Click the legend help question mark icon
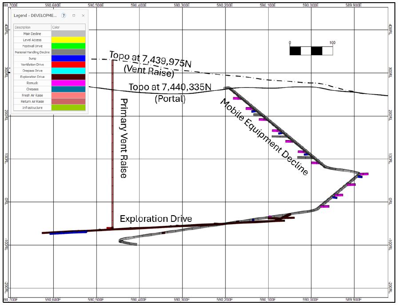Viewport: 398px width, 305px height. (x=64, y=16)
